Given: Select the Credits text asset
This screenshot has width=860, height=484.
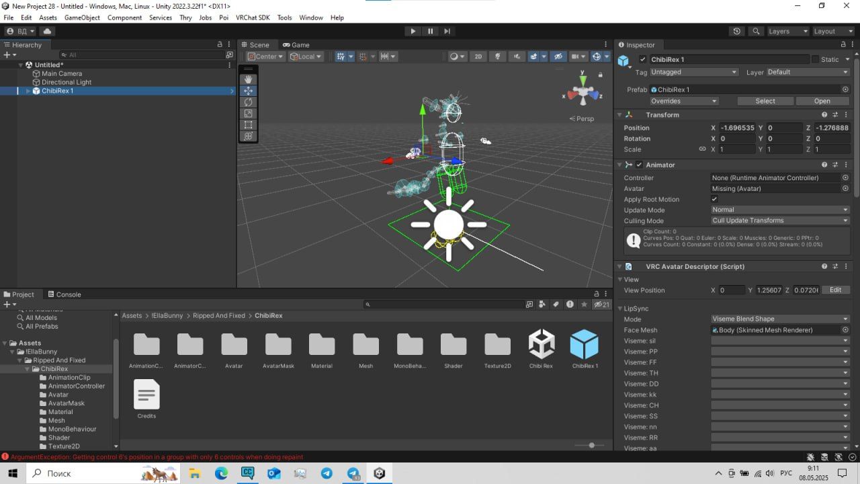Looking at the screenshot, I should (146, 399).
